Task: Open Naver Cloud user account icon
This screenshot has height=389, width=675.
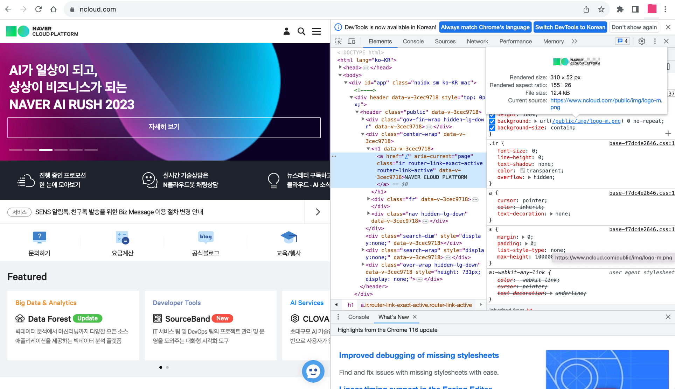Action: (286, 31)
